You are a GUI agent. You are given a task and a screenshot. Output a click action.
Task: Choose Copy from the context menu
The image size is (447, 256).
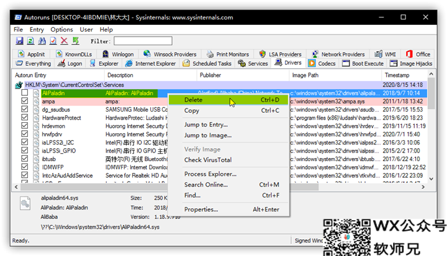(x=228, y=110)
